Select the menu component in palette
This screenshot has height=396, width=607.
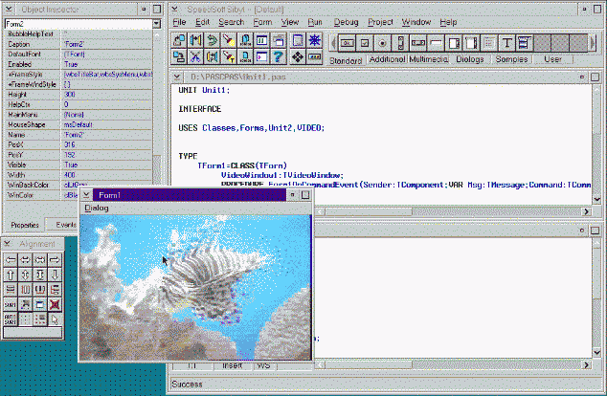524,43
